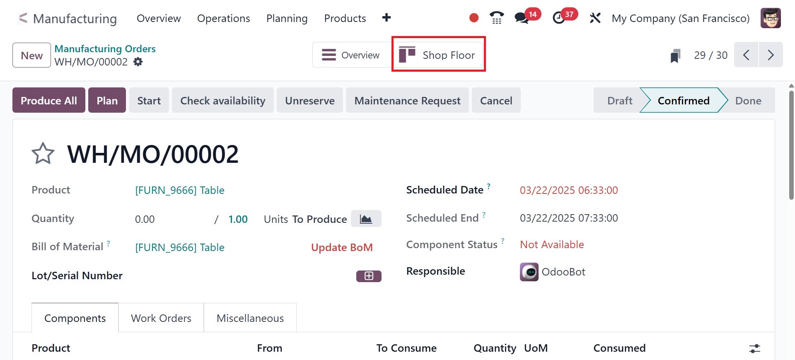Click the bookmark icon near record pager
This screenshot has height=360, width=795.
675,56
